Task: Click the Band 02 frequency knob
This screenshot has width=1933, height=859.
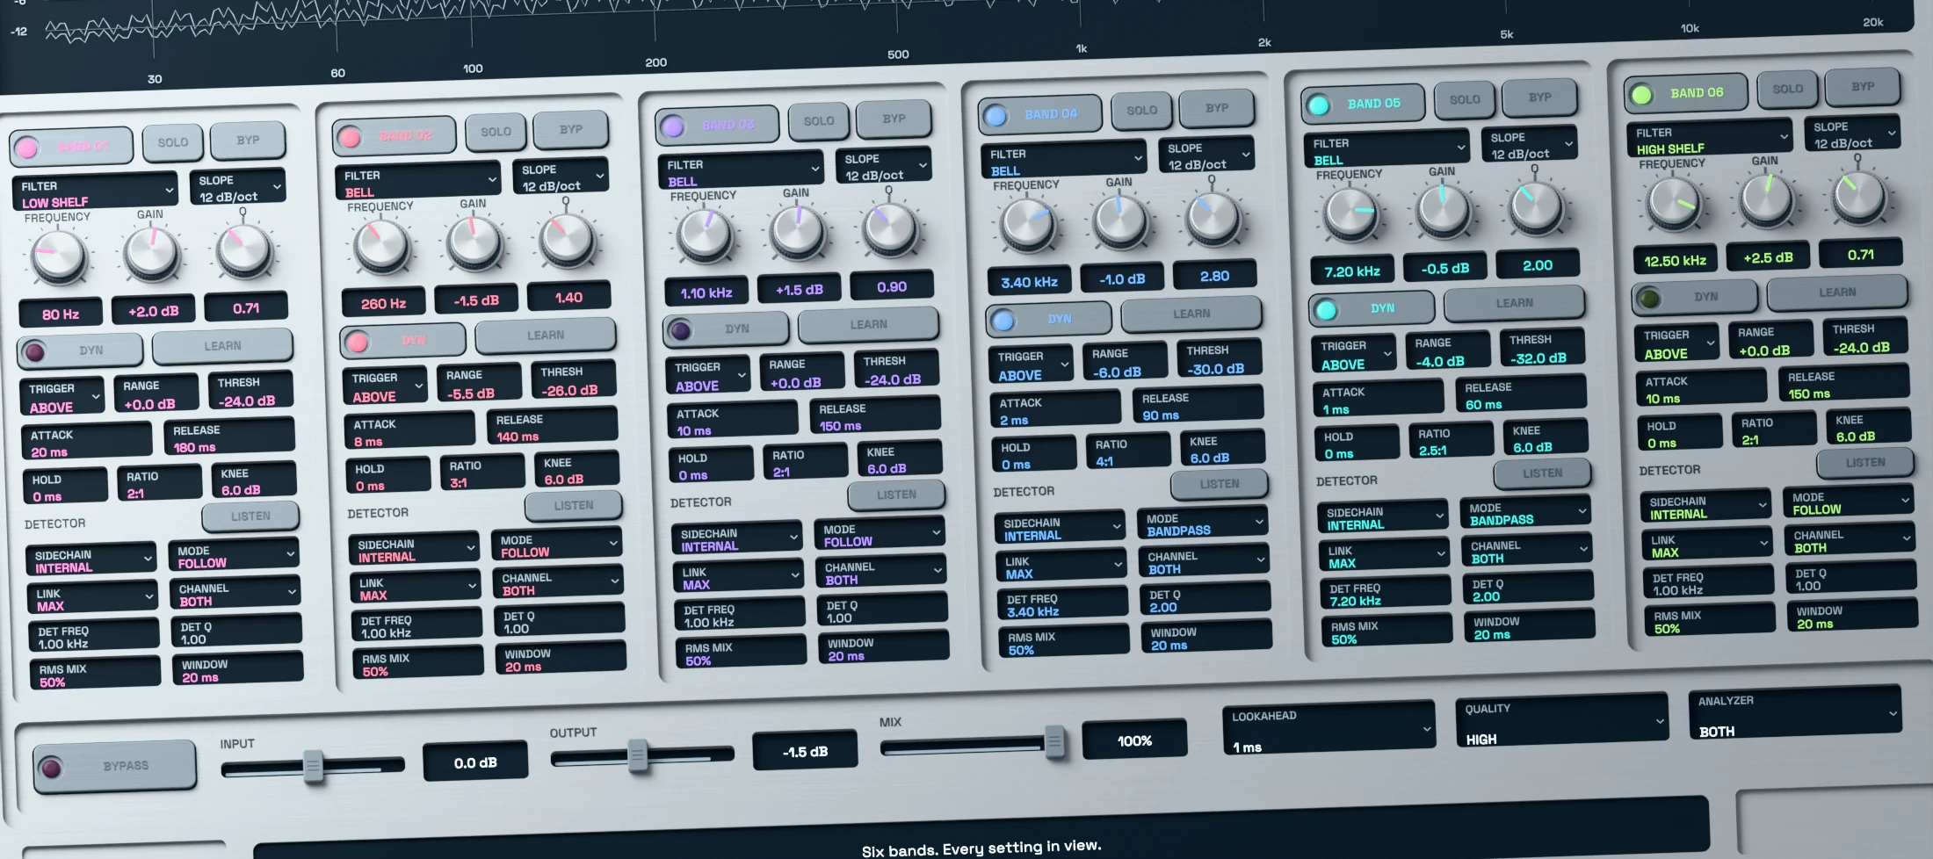Action: click(x=382, y=246)
